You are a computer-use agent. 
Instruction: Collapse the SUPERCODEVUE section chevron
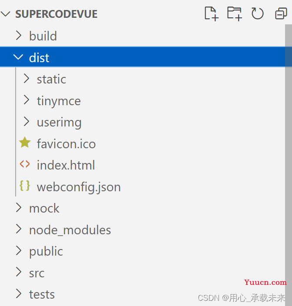[x=6, y=14]
